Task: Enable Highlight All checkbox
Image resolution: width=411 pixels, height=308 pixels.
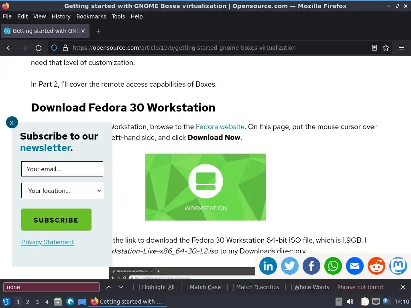Action: (x=136, y=287)
